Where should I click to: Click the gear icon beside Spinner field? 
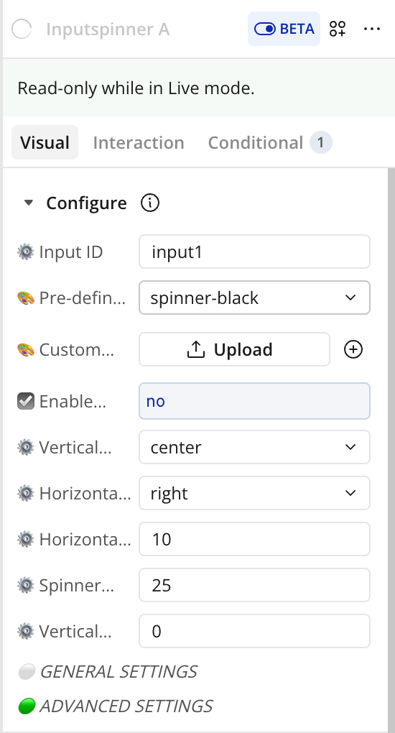(26, 585)
